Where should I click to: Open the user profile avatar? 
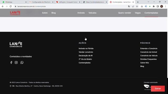[x=162, y=6]
